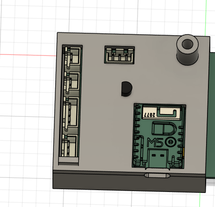Click the M5 text on the board
Image resolution: width=215 pixels, height=207 pixels.
coord(155,142)
